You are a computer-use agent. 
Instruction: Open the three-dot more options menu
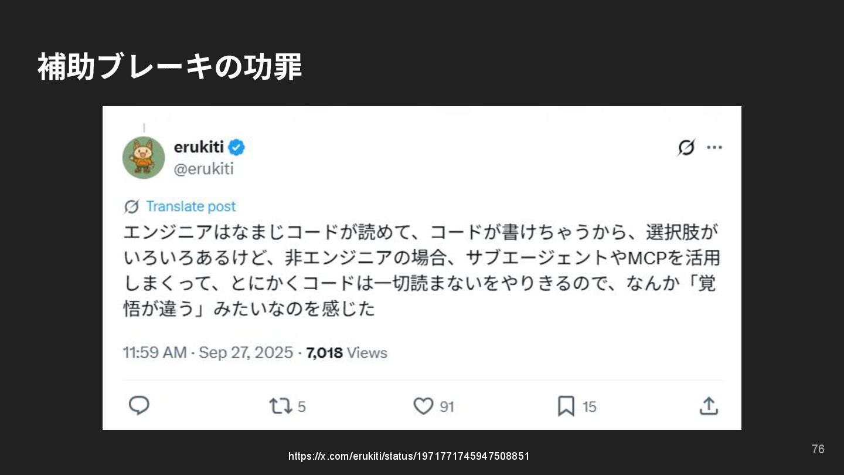point(714,147)
